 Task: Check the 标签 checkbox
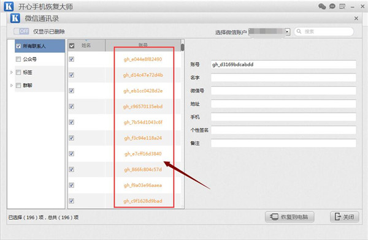tap(18, 72)
